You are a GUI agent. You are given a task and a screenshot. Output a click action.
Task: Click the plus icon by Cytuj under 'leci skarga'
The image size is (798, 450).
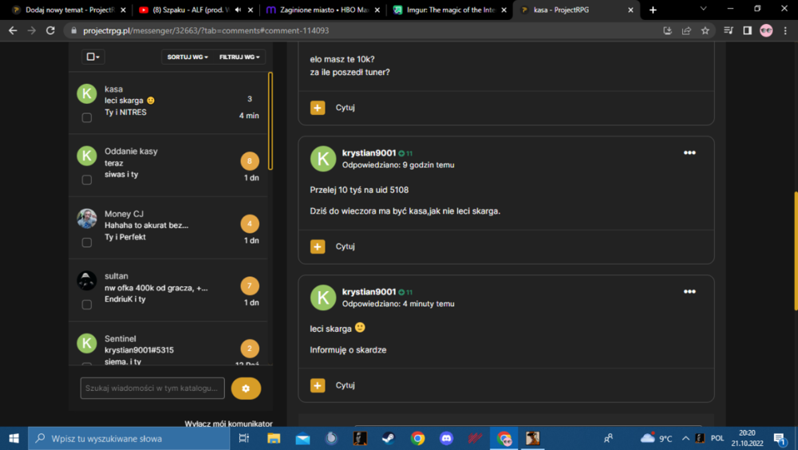[318, 385]
